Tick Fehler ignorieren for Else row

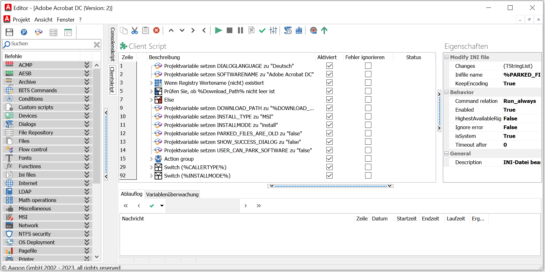[x=368, y=100]
